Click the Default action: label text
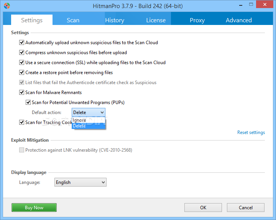The width and height of the screenshot is (276, 220). coord(46,112)
